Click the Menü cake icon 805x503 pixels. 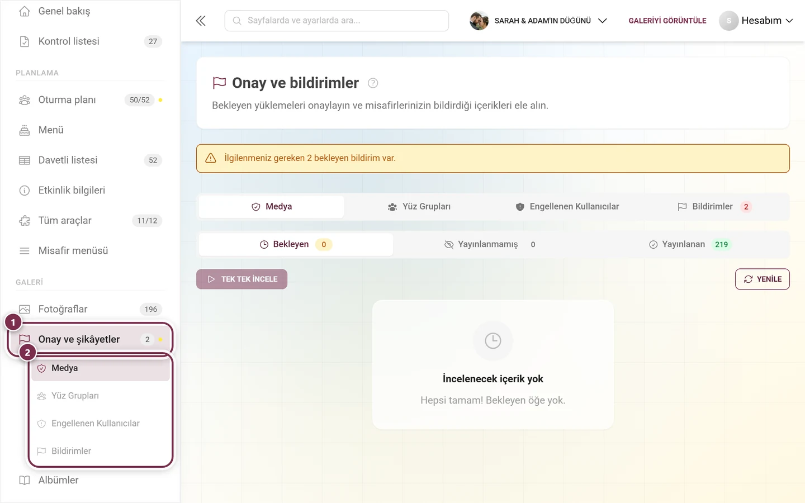(x=25, y=130)
